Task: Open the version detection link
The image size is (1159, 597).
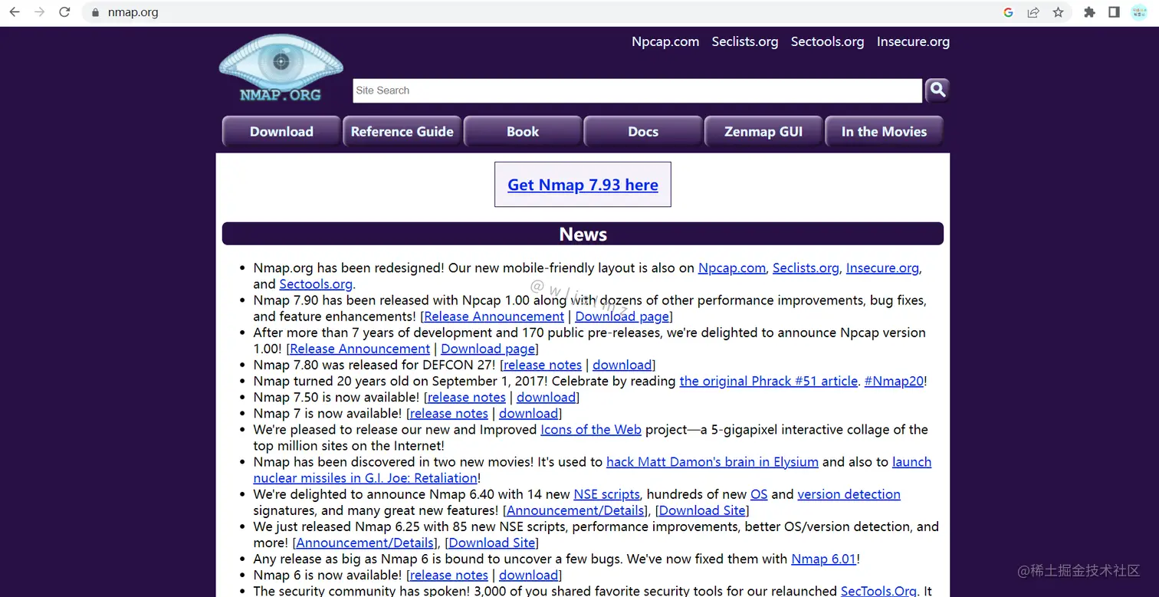Action: (849, 494)
